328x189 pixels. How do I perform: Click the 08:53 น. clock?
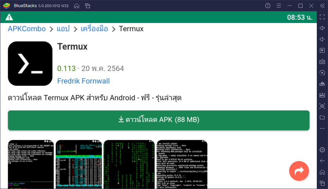click(300, 17)
